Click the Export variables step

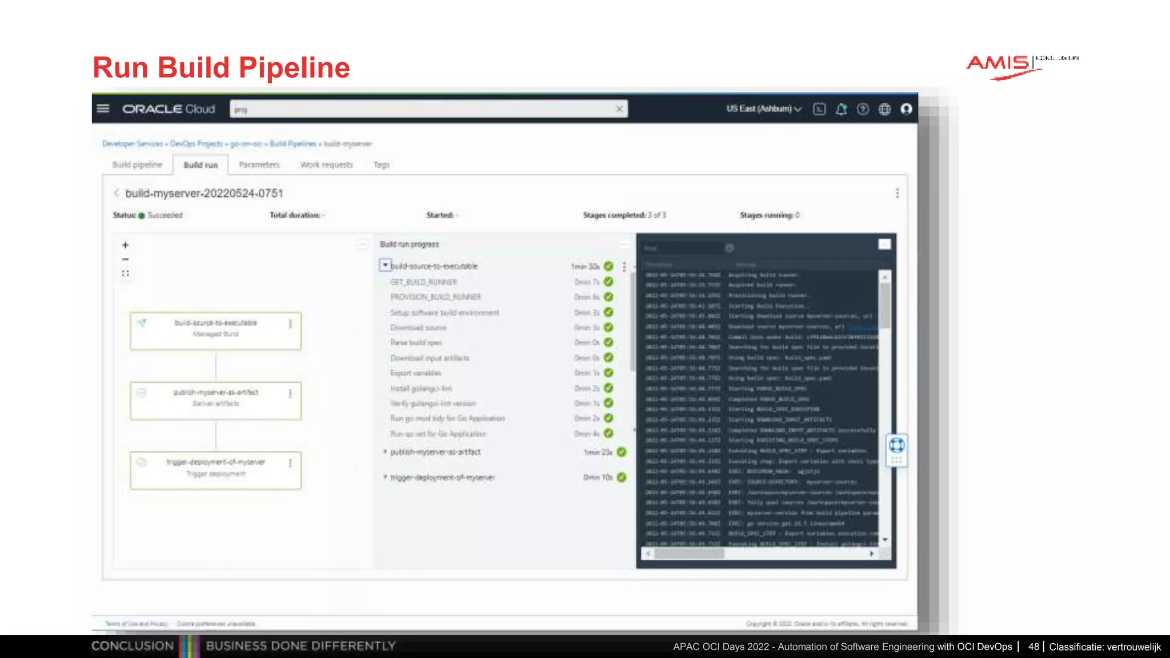pos(415,373)
